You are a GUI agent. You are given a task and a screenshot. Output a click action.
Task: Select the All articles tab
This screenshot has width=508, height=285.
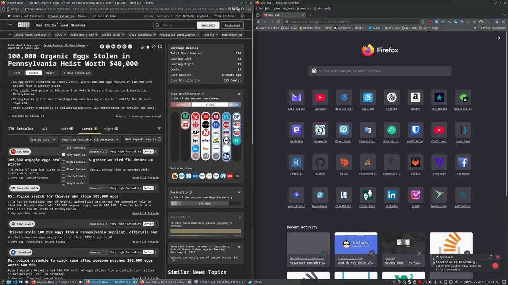point(44,129)
